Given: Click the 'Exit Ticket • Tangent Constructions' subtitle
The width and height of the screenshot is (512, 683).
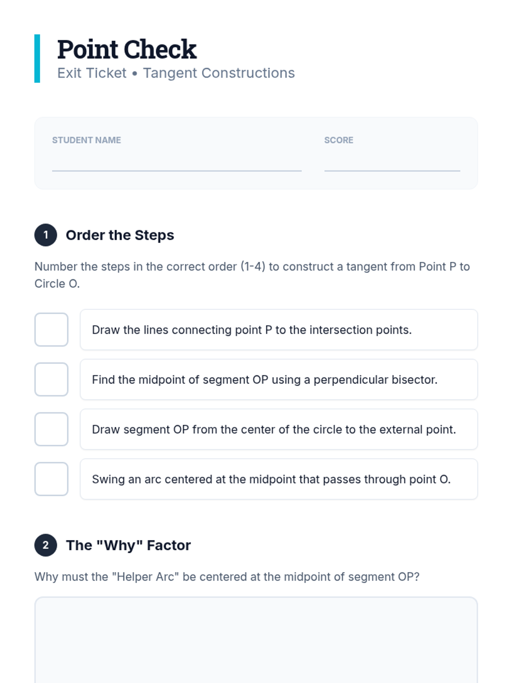Looking at the screenshot, I should [176, 73].
